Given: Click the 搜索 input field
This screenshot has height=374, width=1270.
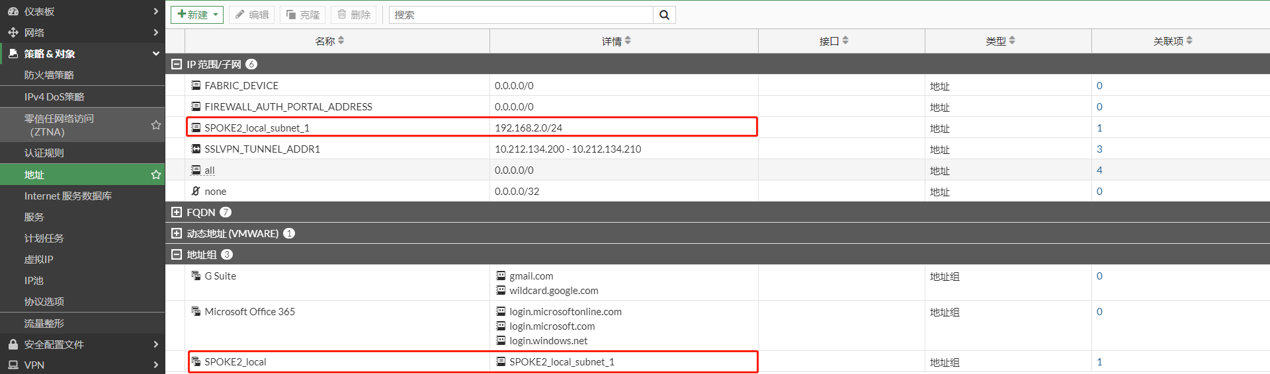Looking at the screenshot, I should pyautogui.click(x=521, y=15).
